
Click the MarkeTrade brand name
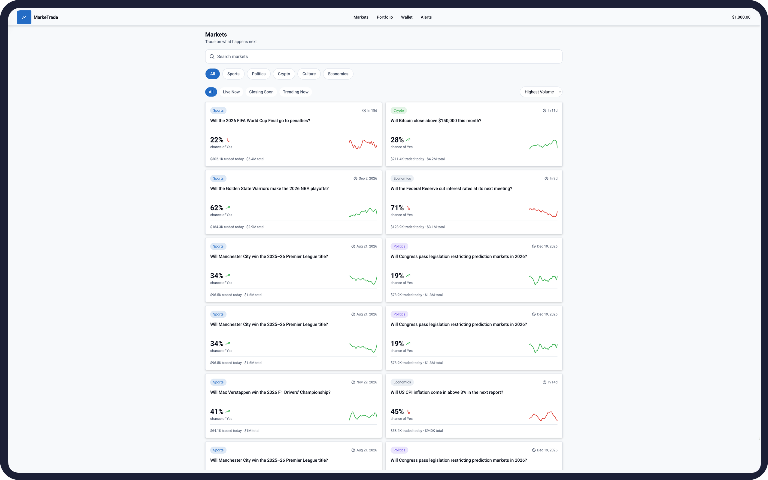click(46, 17)
